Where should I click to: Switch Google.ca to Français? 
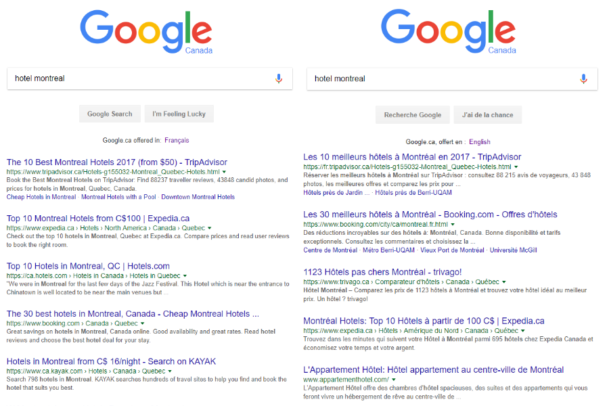pyautogui.click(x=175, y=140)
